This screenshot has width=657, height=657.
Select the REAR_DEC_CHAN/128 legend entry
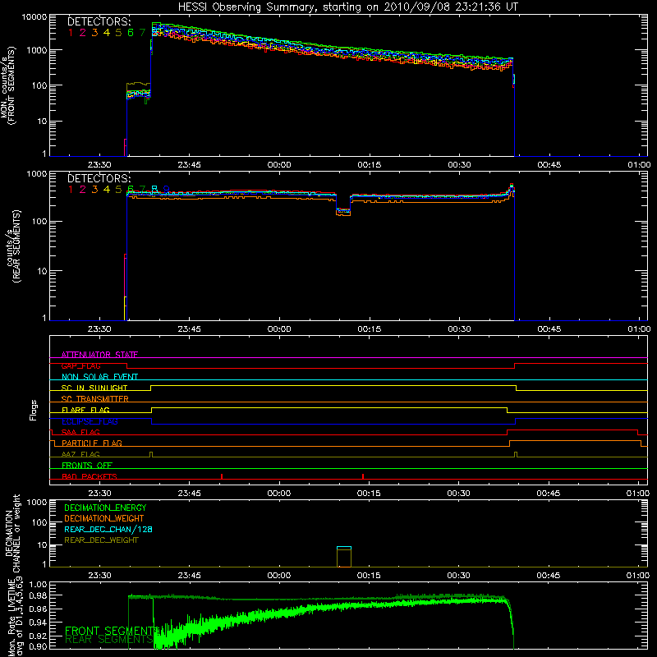[x=108, y=529]
